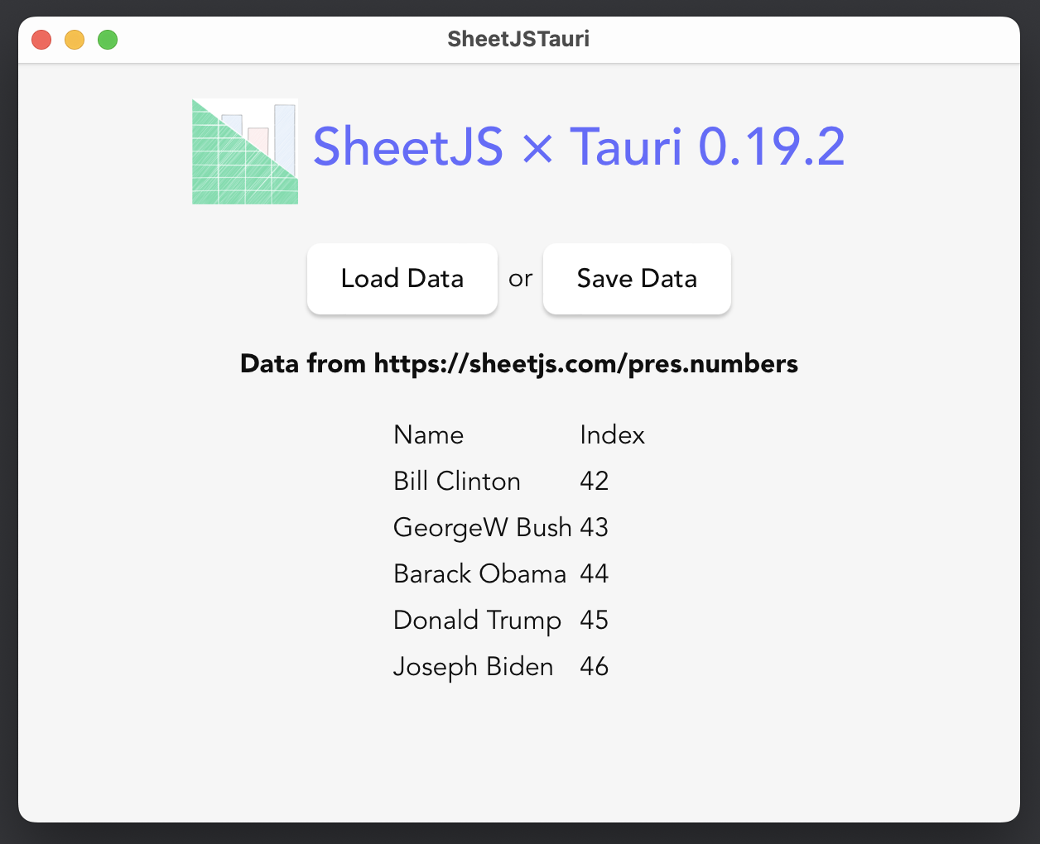Click index value 42 in the table
This screenshot has height=844, width=1040.
tap(595, 482)
